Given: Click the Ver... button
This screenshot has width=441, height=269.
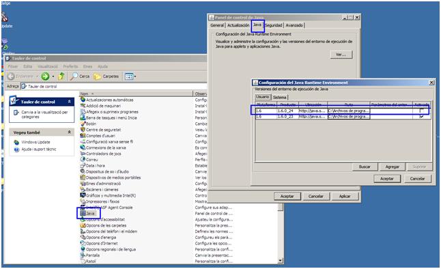Looking at the screenshot, I should 341,55.
